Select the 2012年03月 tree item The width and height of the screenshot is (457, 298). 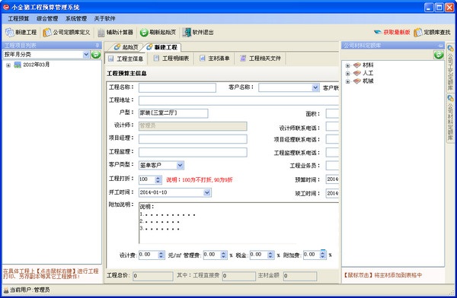pyautogui.click(x=37, y=65)
